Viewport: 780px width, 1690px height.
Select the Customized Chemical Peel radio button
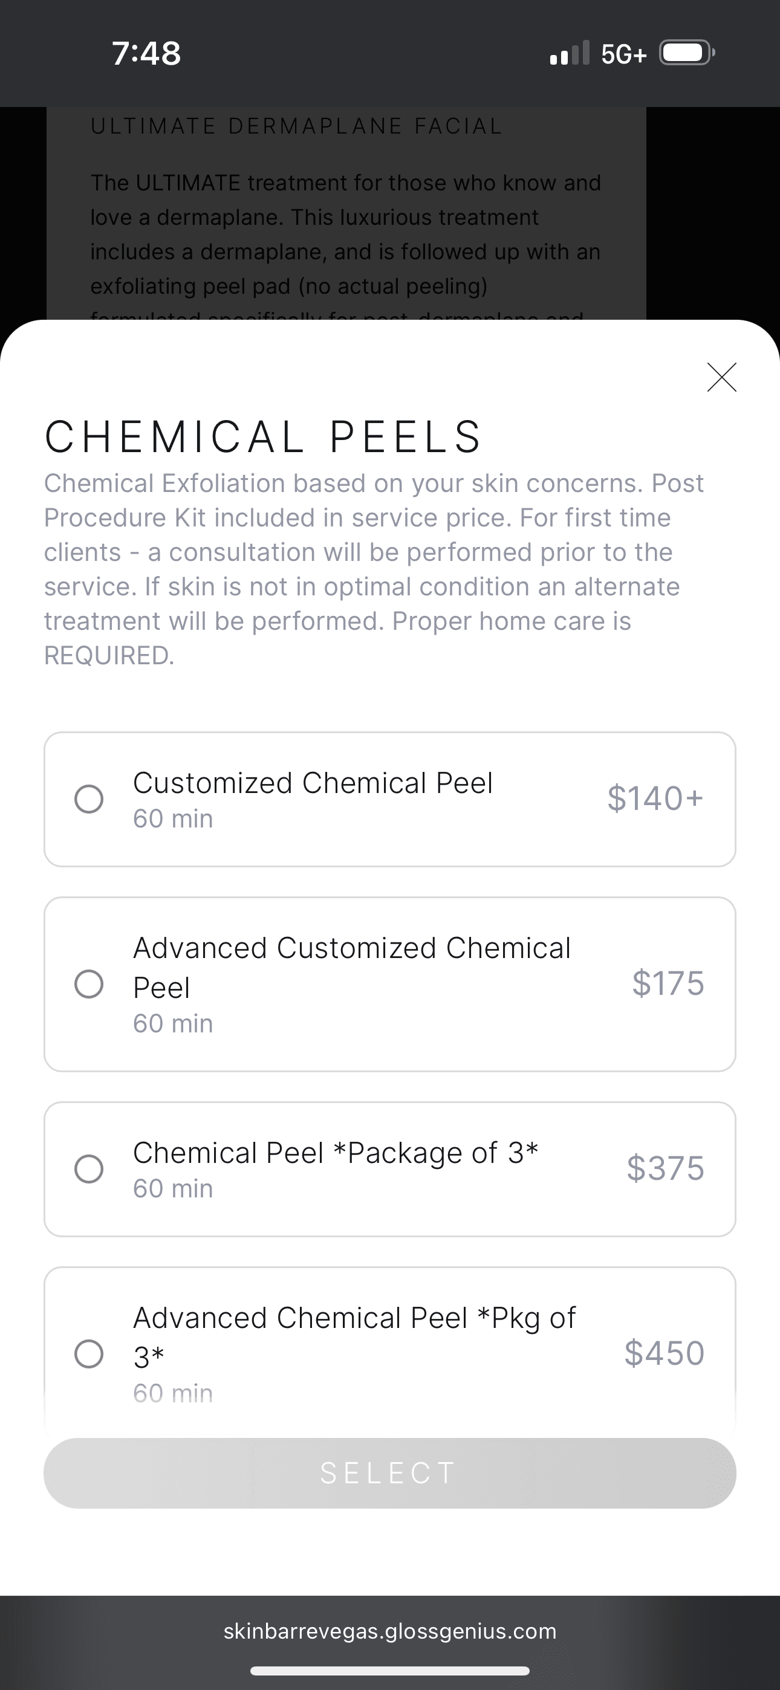(89, 799)
